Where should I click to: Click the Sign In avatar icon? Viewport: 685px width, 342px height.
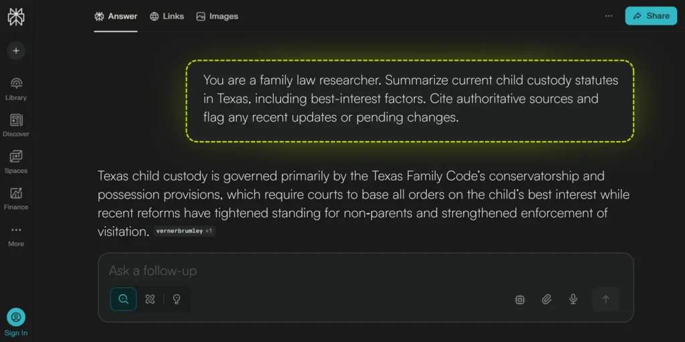pos(16,317)
